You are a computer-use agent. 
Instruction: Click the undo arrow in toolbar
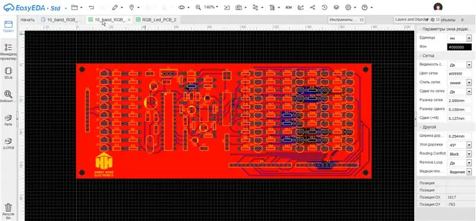pos(92,7)
